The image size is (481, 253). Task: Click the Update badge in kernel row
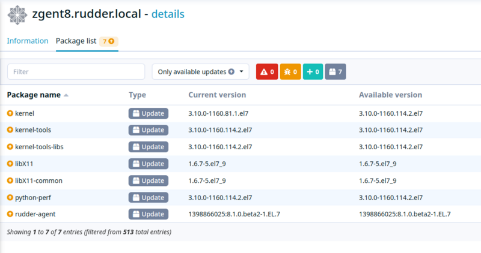pos(149,113)
